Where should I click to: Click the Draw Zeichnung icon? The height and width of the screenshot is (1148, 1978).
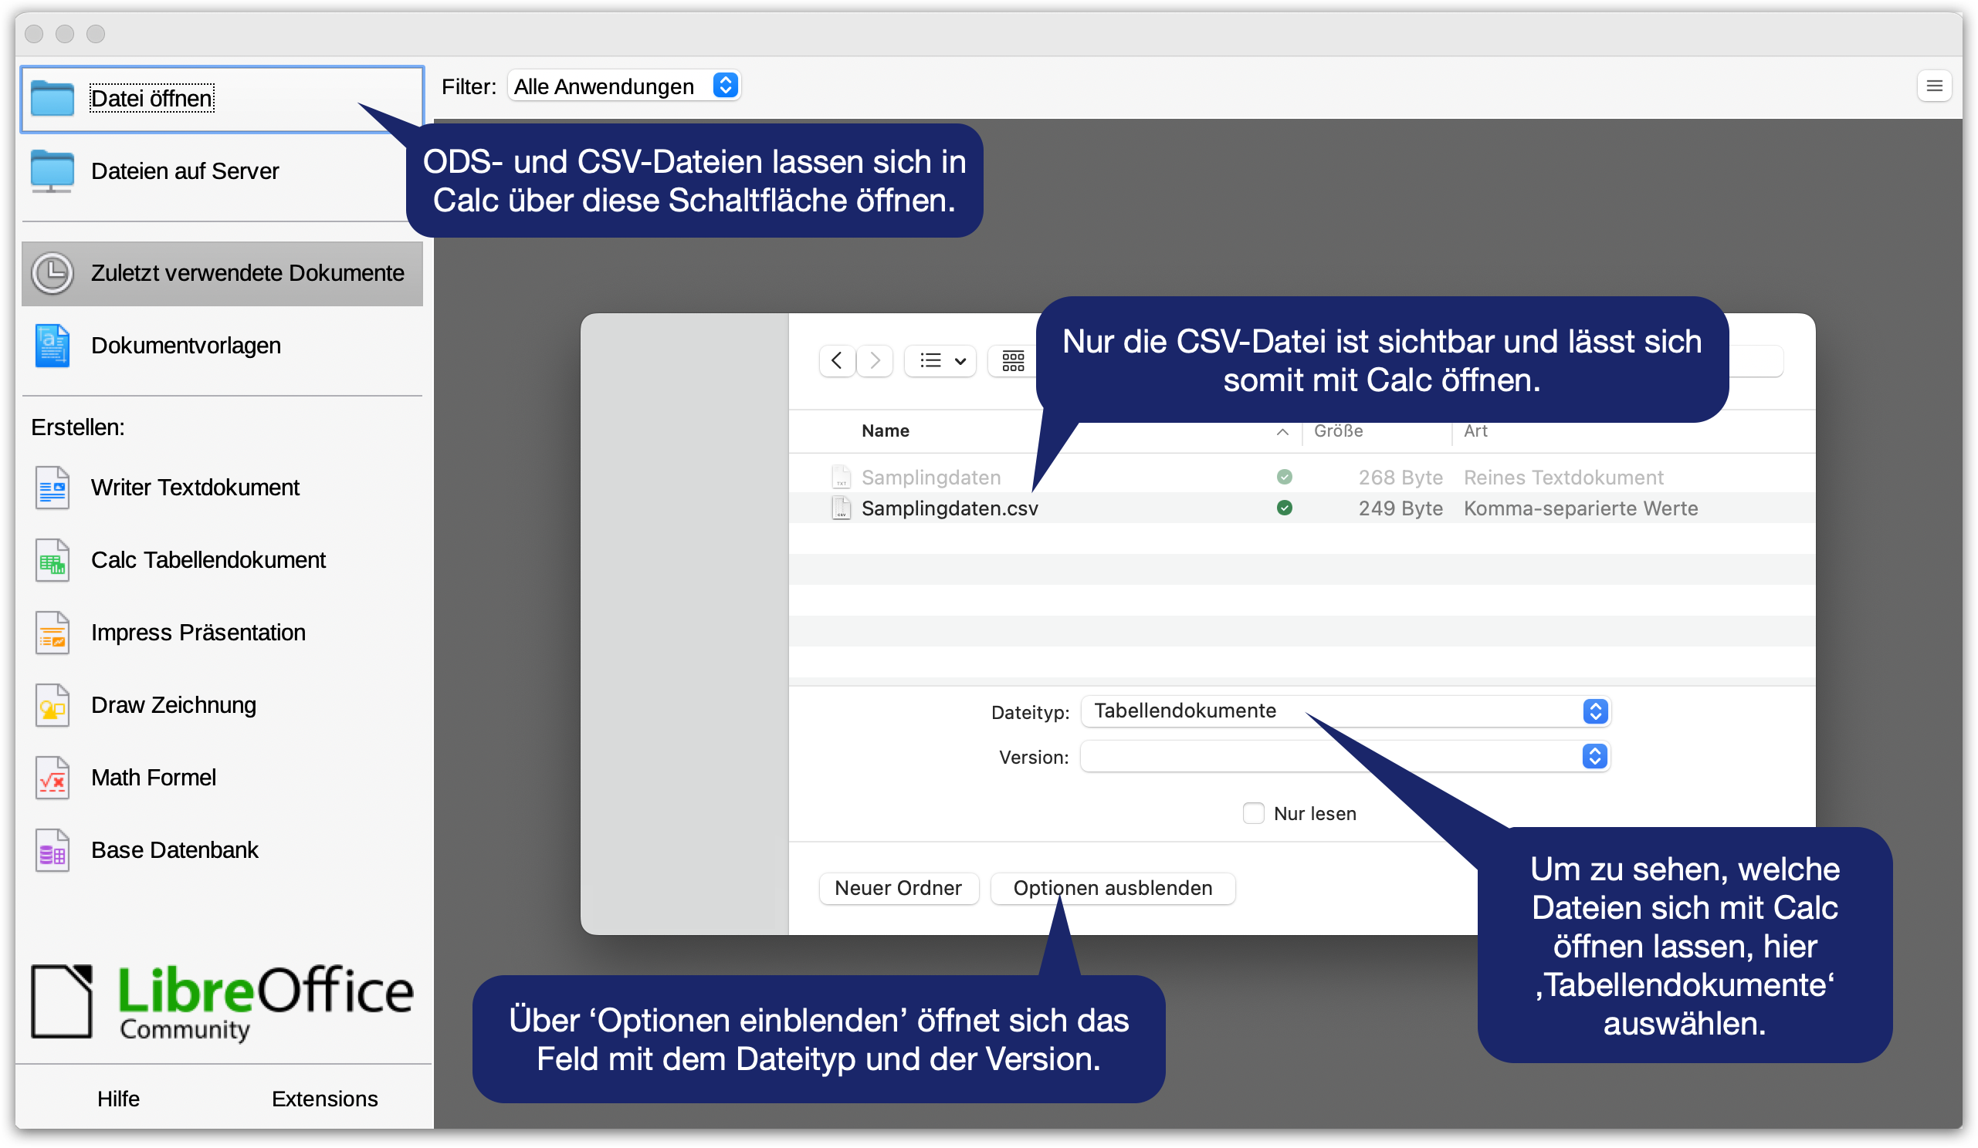pyautogui.click(x=52, y=706)
